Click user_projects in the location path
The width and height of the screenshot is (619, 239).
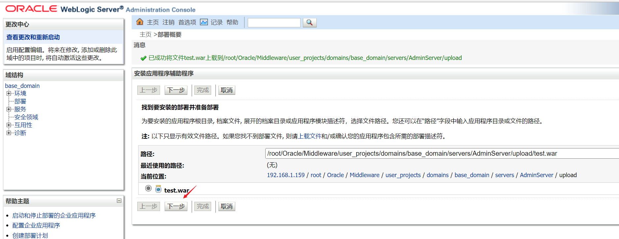[403, 175]
